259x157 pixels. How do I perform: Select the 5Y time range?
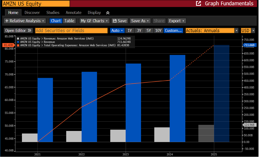(x=149, y=31)
